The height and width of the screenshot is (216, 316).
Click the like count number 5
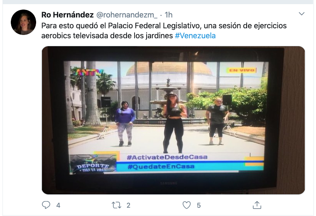pos(199,205)
